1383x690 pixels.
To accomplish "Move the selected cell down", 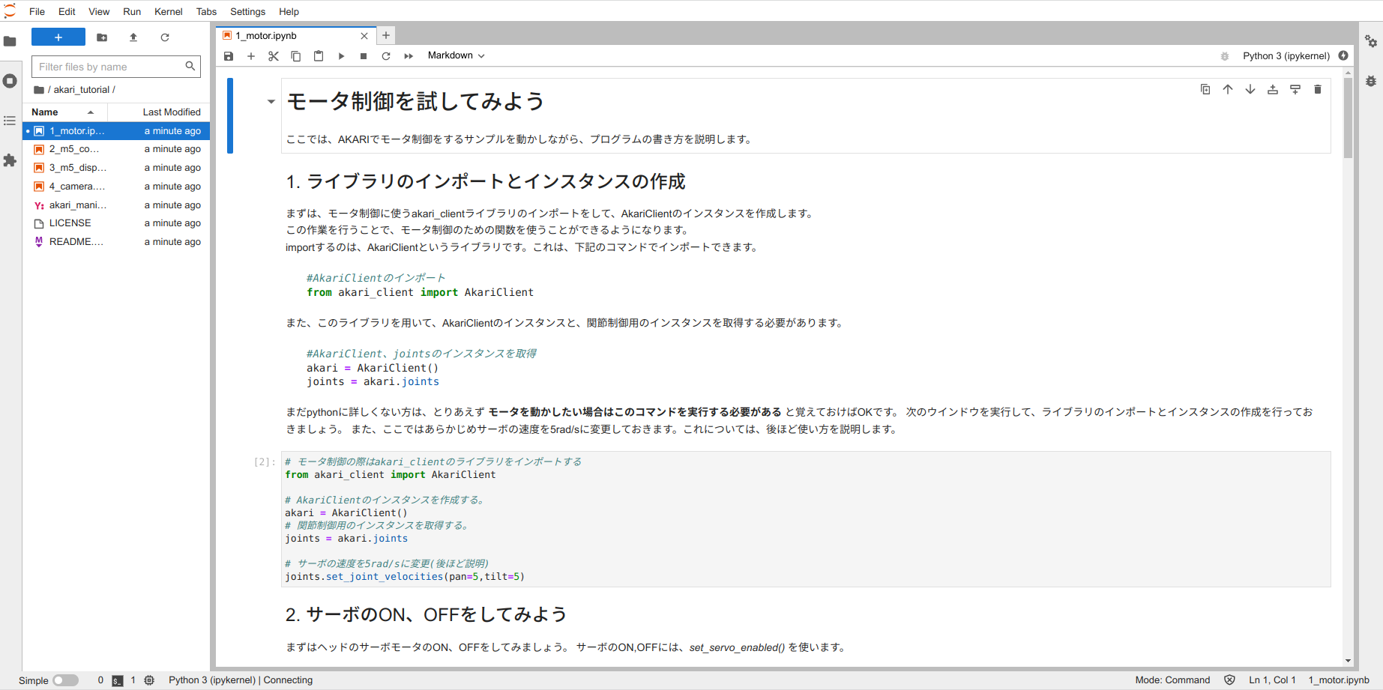I will tap(1250, 90).
